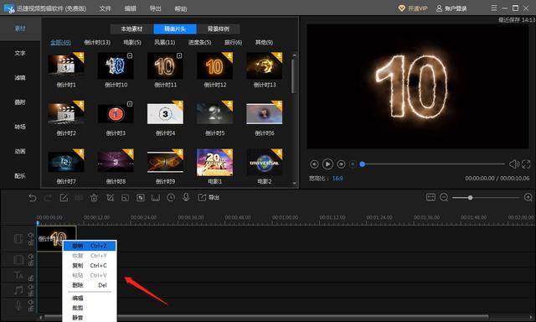Click the undo arrow in the timeline toolbar
This screenshot has height=322, width=536.
coord(32,198)
